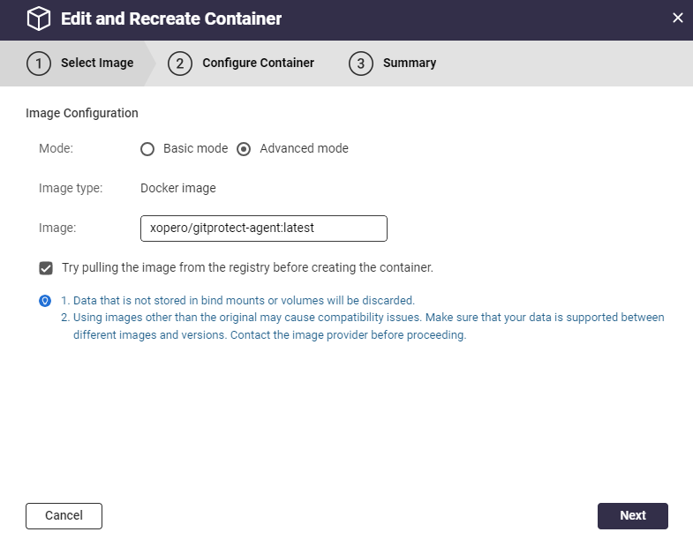Image resolution: width=693 pixels, height=547 pixels.
Task: Focus the Image name input field
Action: 263,228
